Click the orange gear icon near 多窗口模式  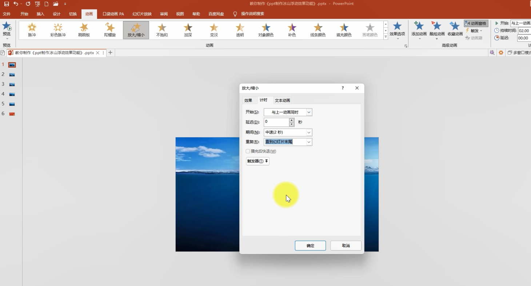pos(501,53)
